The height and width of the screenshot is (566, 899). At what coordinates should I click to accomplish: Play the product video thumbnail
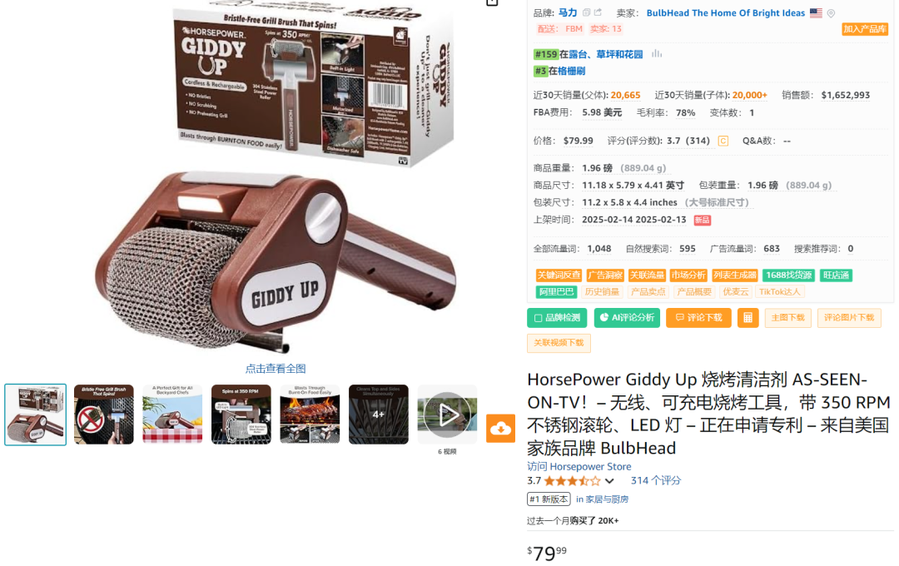tap(447, 415)
